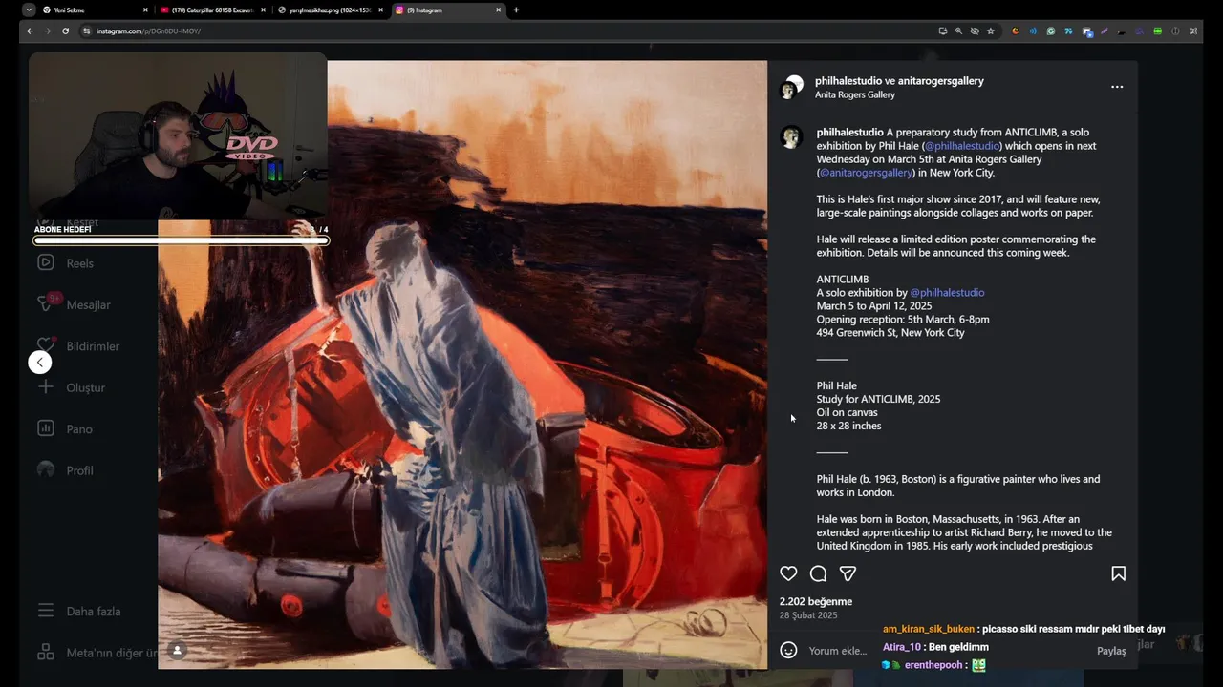Open Grammarly extension icon
This screenshot has width=1223, height=687.
coord(1050,31)
